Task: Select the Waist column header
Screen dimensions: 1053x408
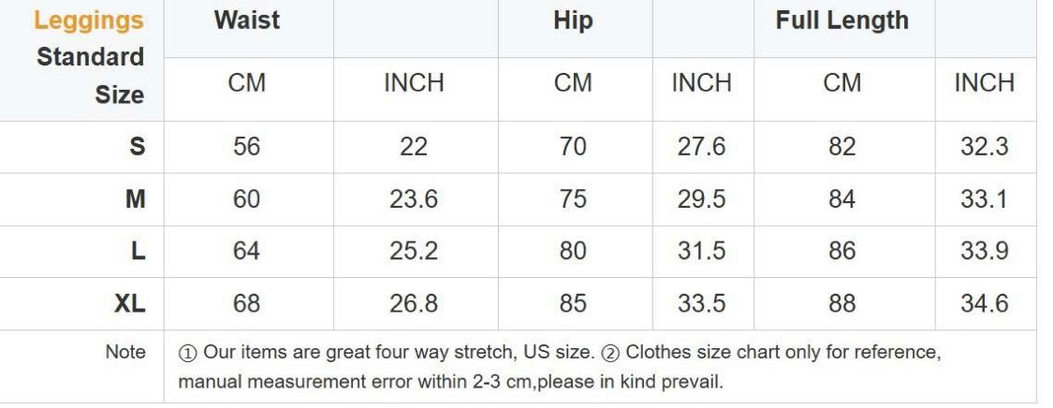Action: pos(246,21)
